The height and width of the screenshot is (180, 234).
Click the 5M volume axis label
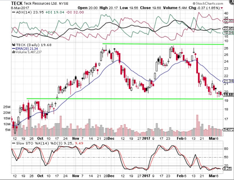click(8, 130)
